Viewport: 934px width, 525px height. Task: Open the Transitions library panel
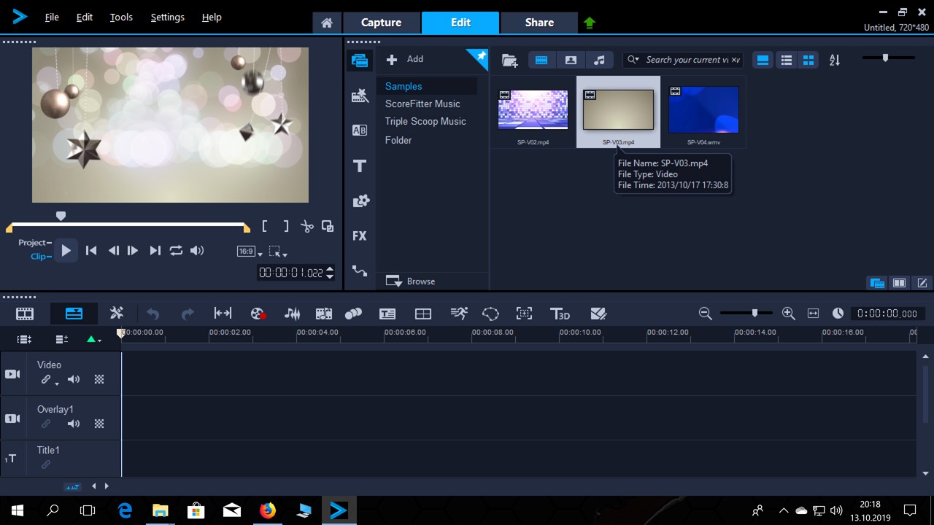(x=359, y=131)
